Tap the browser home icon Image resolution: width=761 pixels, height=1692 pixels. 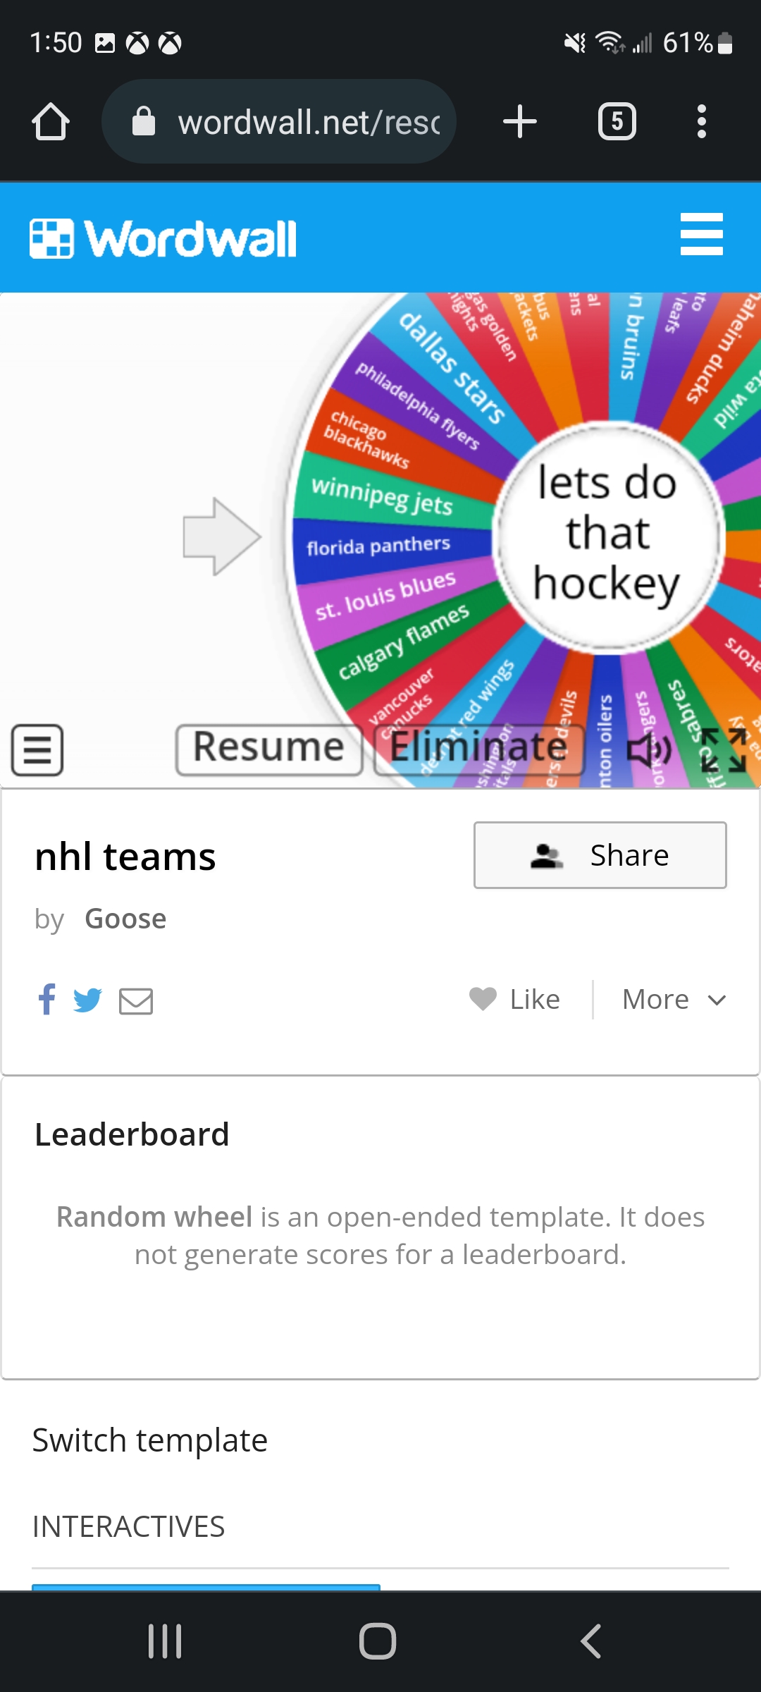pyautogui.click(x=51, y=122)
